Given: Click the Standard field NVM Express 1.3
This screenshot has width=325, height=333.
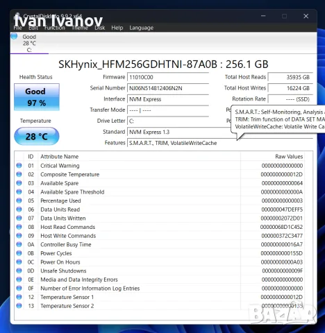Looking at the screenshot, I should pos(179,132).
